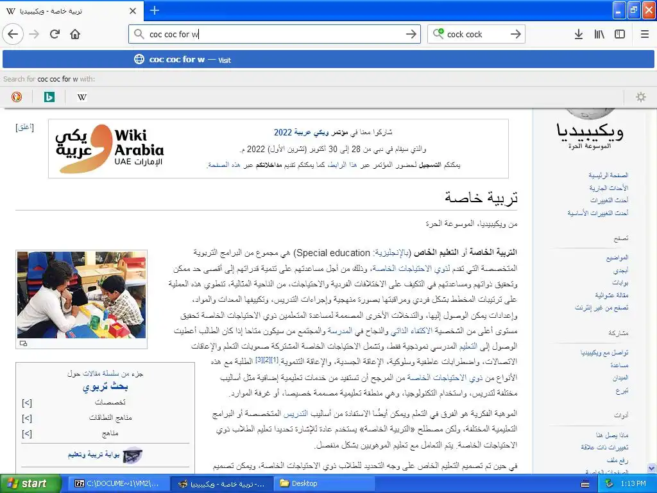Click the search arrow next to cock cock
657x493 pixels.
[515, 34]
